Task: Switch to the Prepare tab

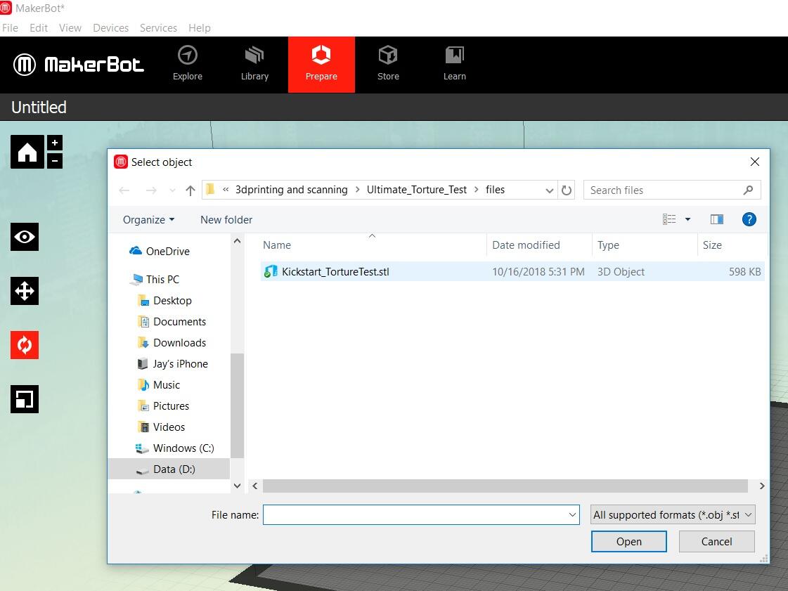Action: click(322, 65)
